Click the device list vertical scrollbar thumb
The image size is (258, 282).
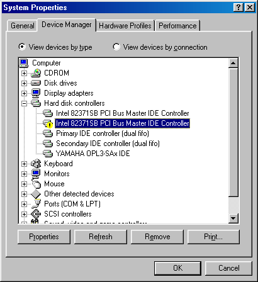click(x=233, y=132)
